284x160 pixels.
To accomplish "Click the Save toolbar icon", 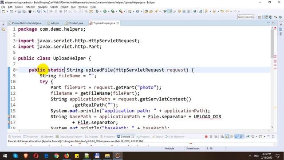I will [19, 11].
